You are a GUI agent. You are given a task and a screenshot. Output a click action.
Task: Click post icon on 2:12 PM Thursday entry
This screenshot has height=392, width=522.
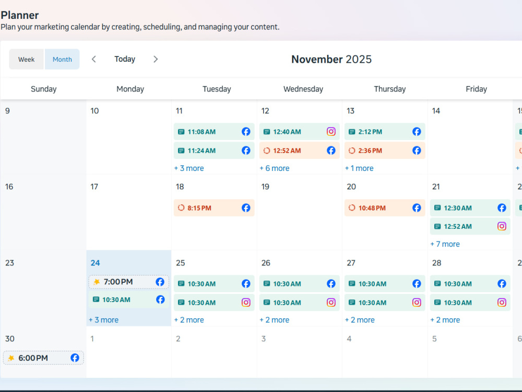pos(351,132)
